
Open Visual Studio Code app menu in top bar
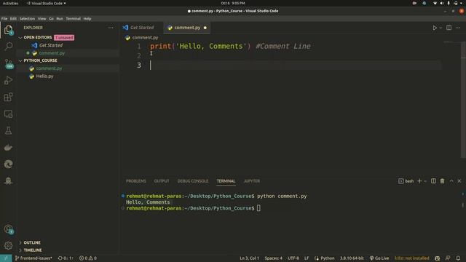(x=46, y=3)
